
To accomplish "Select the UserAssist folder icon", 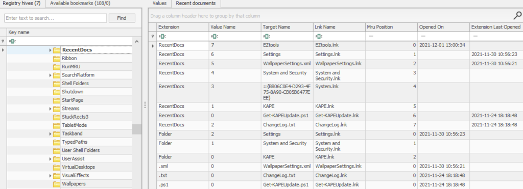I will (x=56, y=159).
